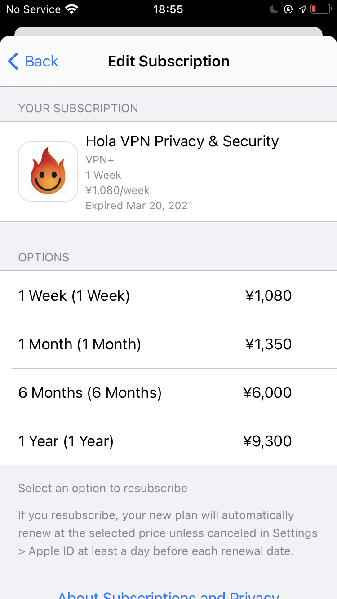Viewport: 337px width, 599px height.
Task: Choose the 1 Month plan option
Action: click(x=168, y=344)
